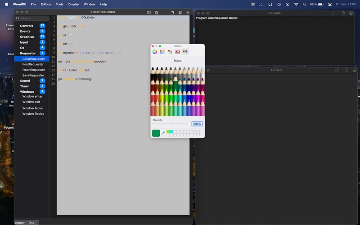
Task: Click the current green color well
Action: 156,133
